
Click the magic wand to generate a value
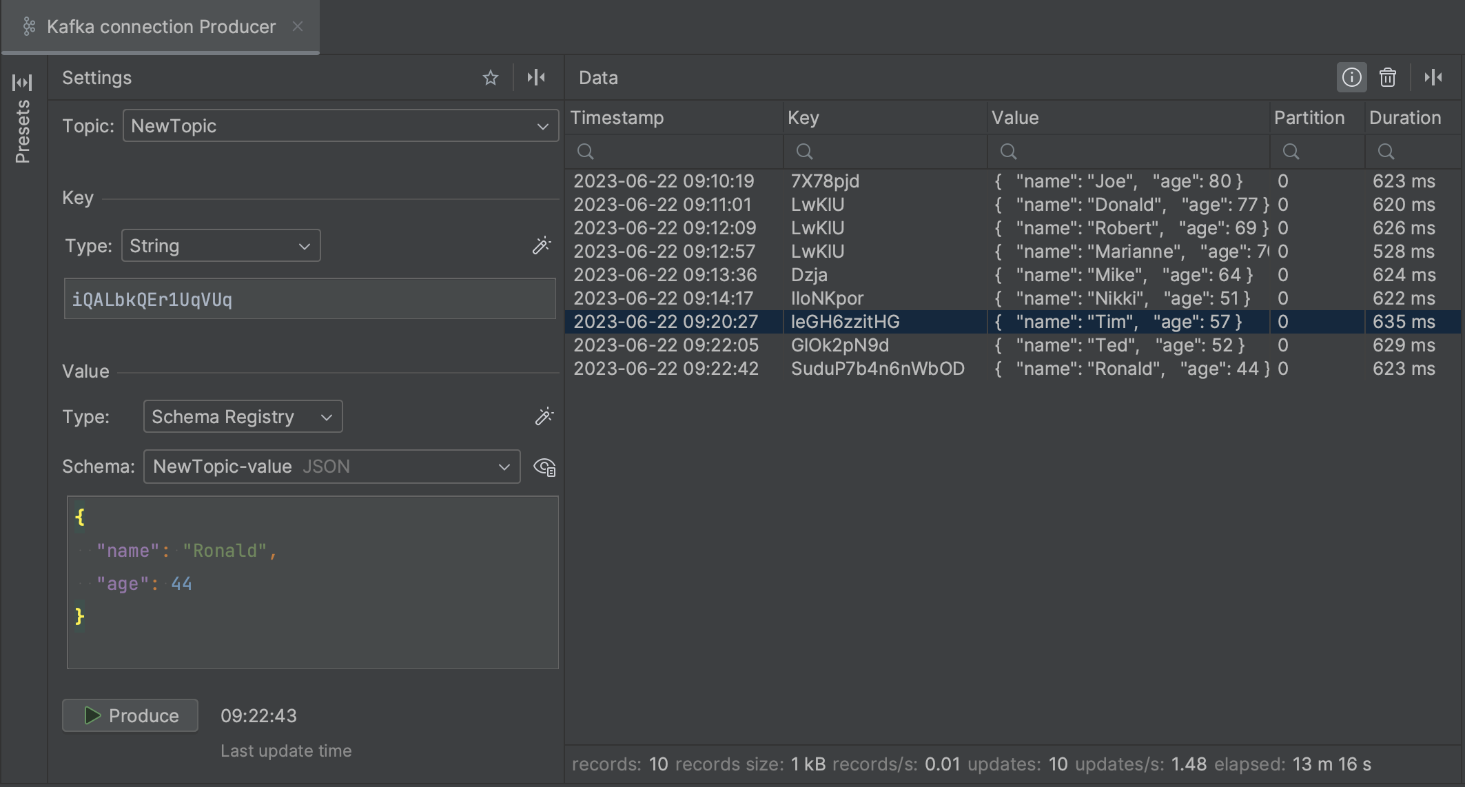(x=544, y=416)
